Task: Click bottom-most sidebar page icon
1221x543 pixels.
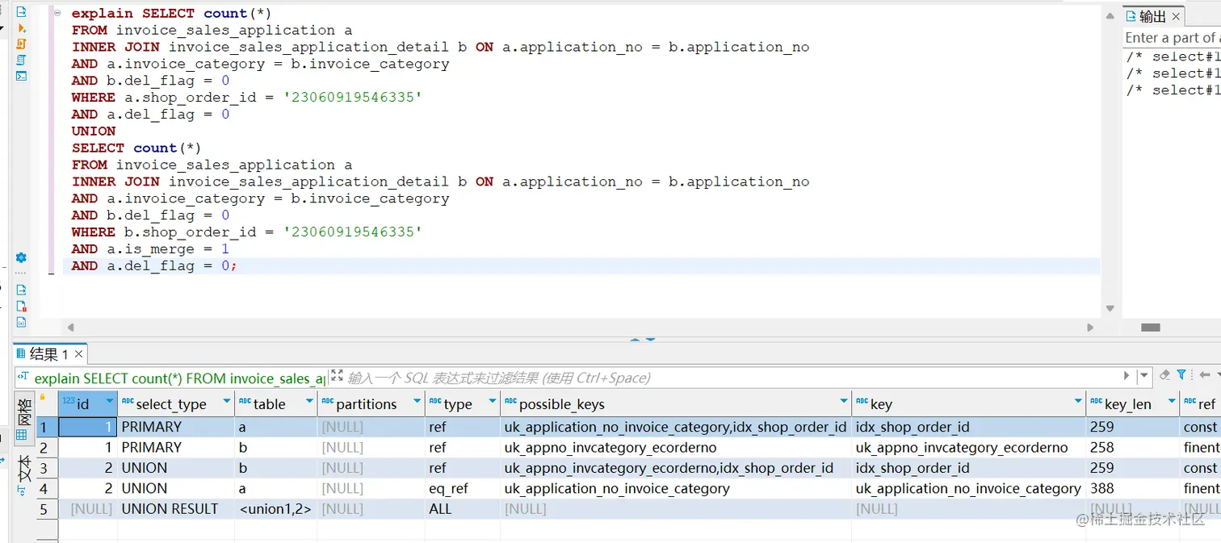Action: [22, 322]
